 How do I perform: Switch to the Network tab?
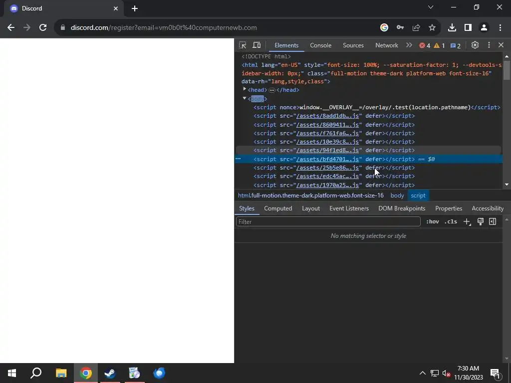coord(387,45)
